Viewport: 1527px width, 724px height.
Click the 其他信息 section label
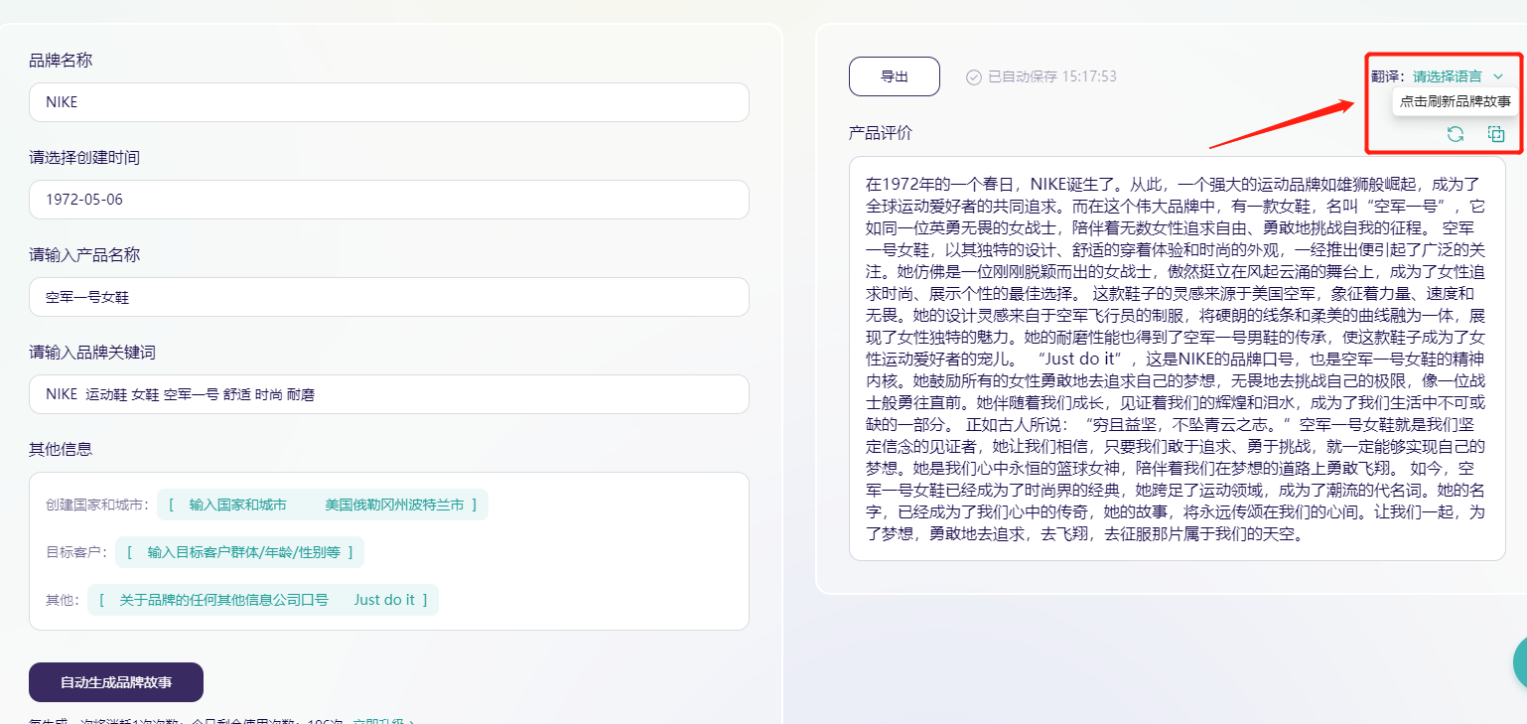[61, 450]
